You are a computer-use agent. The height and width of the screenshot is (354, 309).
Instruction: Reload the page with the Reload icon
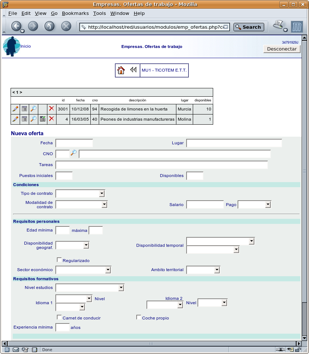pos(49,27)
